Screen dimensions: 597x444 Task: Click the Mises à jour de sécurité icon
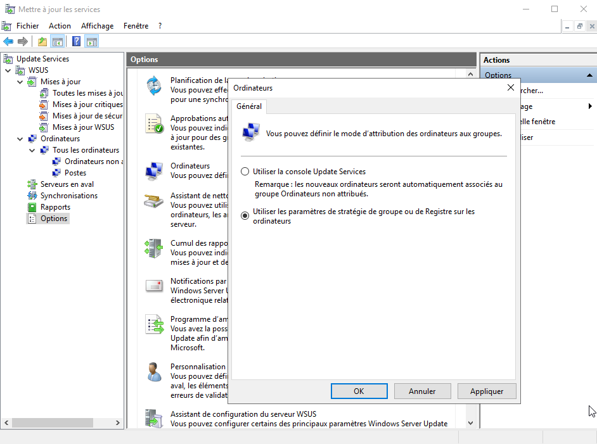(x=44, y=116)
